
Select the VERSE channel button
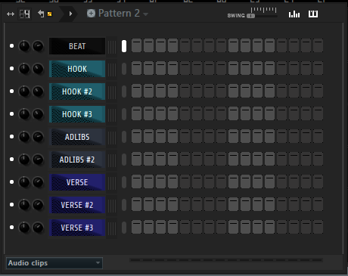(77, 182)
